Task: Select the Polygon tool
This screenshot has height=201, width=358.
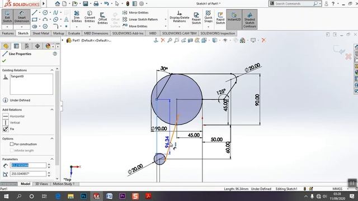Action: (45, 26)
